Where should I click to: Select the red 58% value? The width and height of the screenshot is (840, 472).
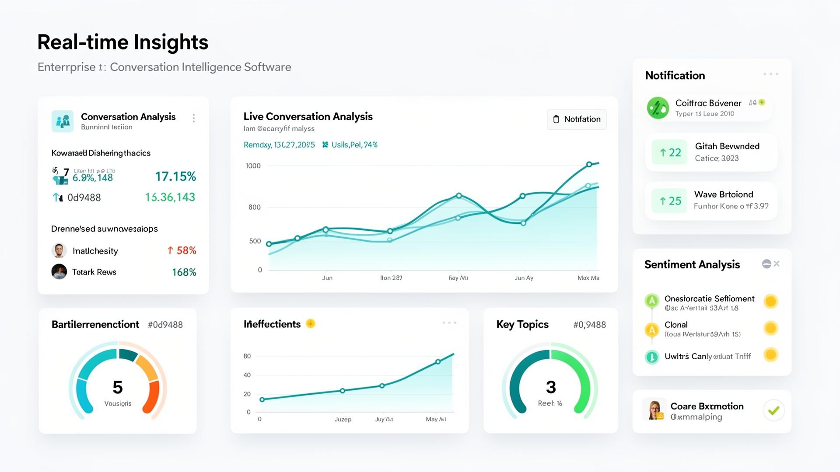[x=182, y=250]
